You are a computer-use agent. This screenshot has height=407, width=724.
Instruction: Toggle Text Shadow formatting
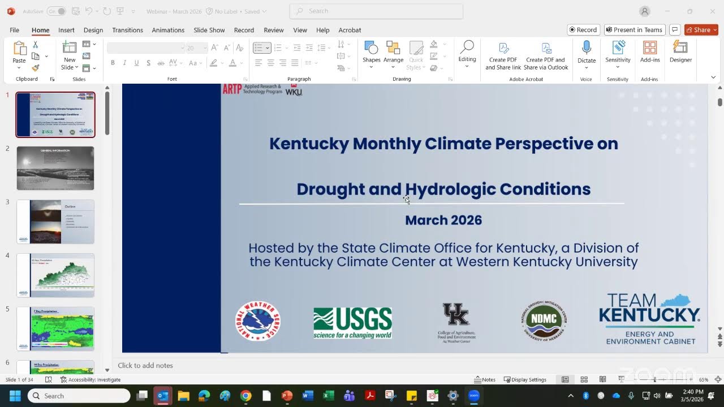[x=148, y=63]
